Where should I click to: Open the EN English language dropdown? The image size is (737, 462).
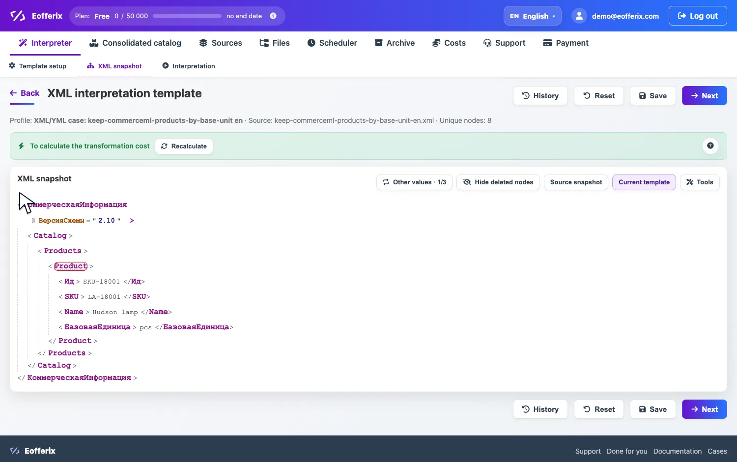tap(532, 16)
